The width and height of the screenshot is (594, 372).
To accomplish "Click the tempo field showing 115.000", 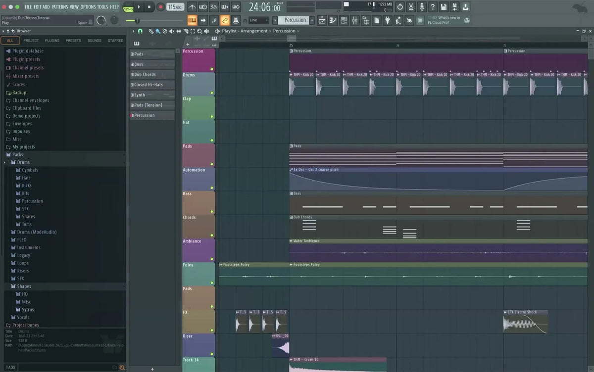I will click(176, 7).
